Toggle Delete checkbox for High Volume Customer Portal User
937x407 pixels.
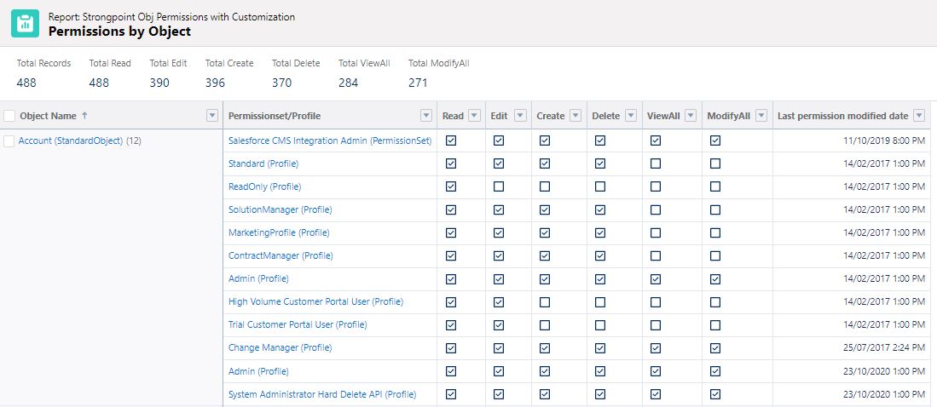click(x=600, y=302)
